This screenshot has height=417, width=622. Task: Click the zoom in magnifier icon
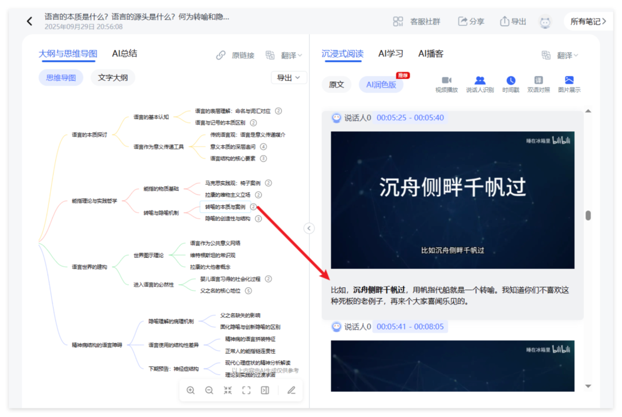coord(191,390)
